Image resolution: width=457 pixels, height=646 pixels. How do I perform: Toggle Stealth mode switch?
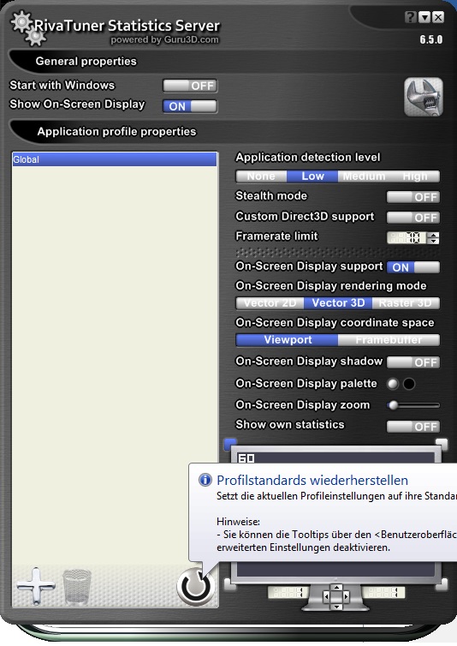click(413, 197)
